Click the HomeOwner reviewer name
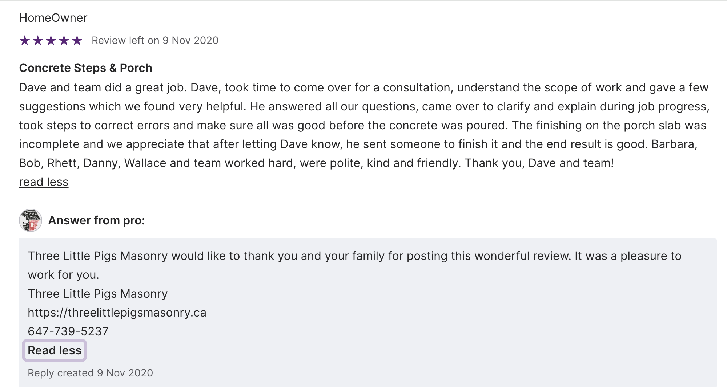 [x=53, y=18]
